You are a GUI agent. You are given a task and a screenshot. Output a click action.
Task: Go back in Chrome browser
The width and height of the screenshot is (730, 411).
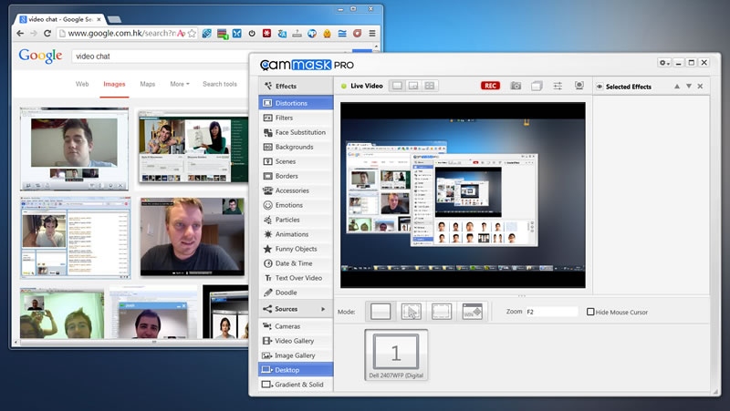pos(20,33)
